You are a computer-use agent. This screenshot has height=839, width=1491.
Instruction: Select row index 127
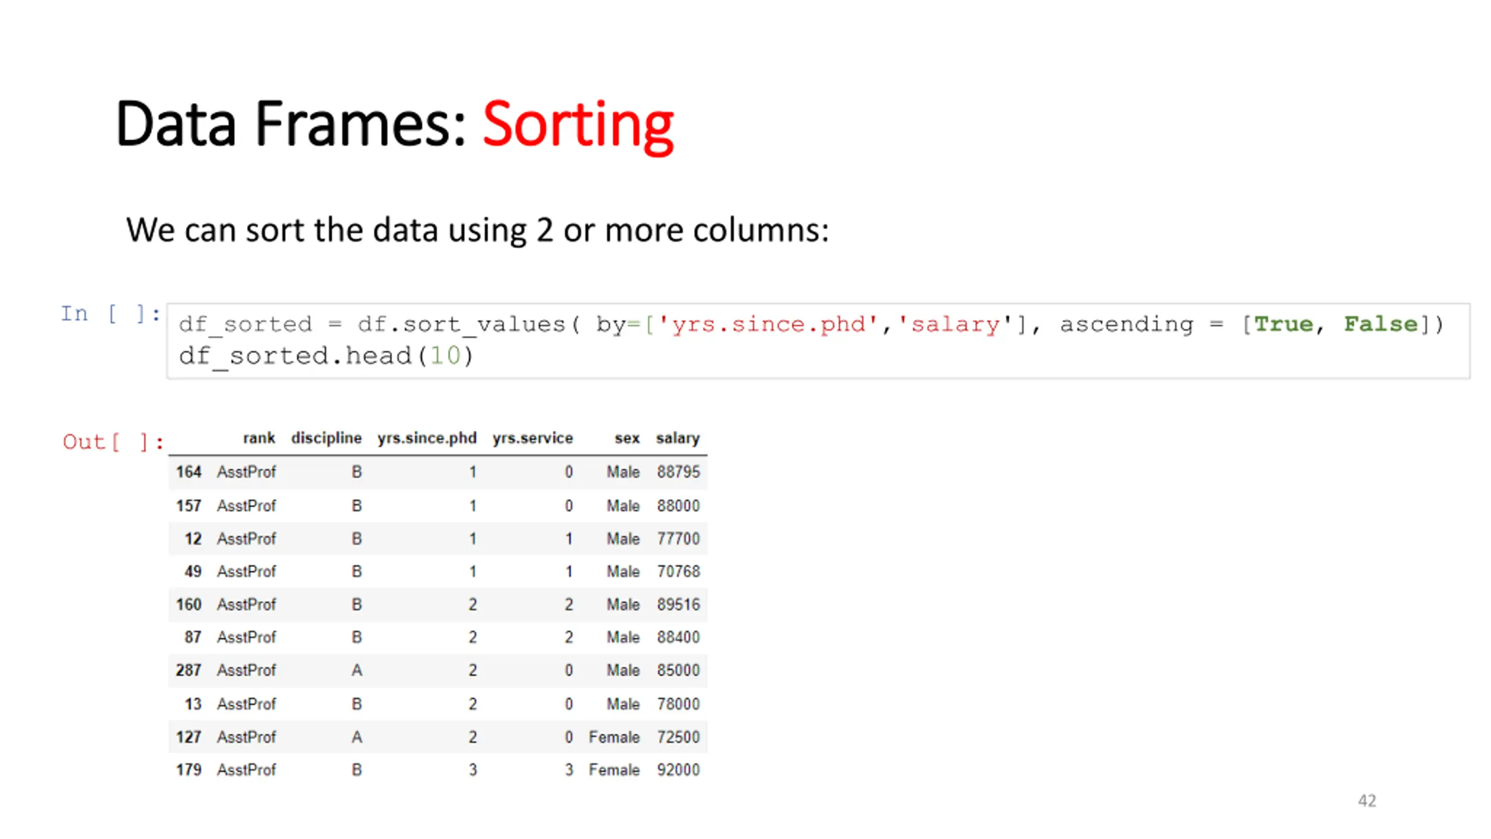pyautogui.click(x=189, y=737)
